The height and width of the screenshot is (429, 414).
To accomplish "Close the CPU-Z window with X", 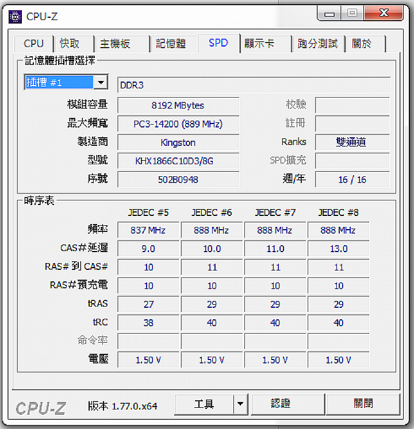I will 384,13.
